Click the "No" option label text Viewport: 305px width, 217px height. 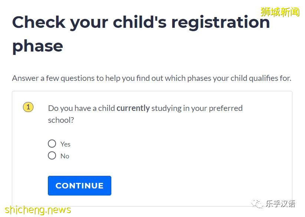(x=65, y=156)
